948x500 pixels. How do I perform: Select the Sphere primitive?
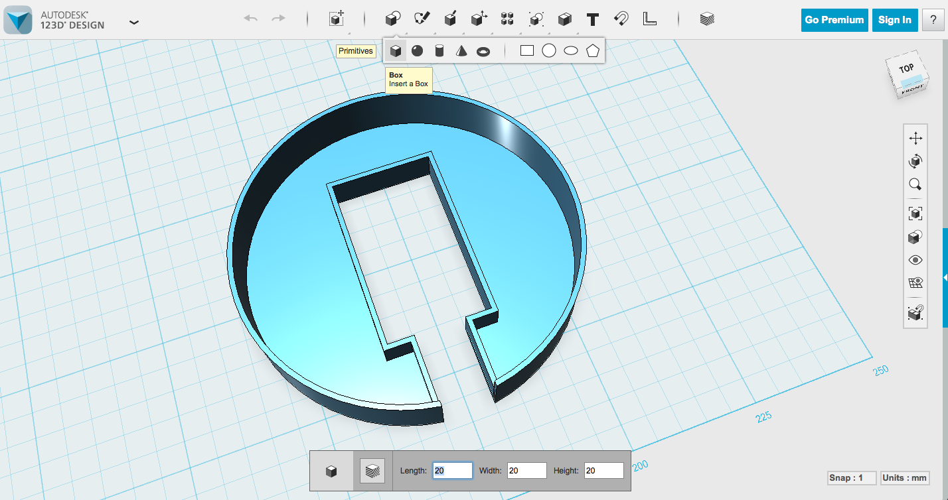418,50
